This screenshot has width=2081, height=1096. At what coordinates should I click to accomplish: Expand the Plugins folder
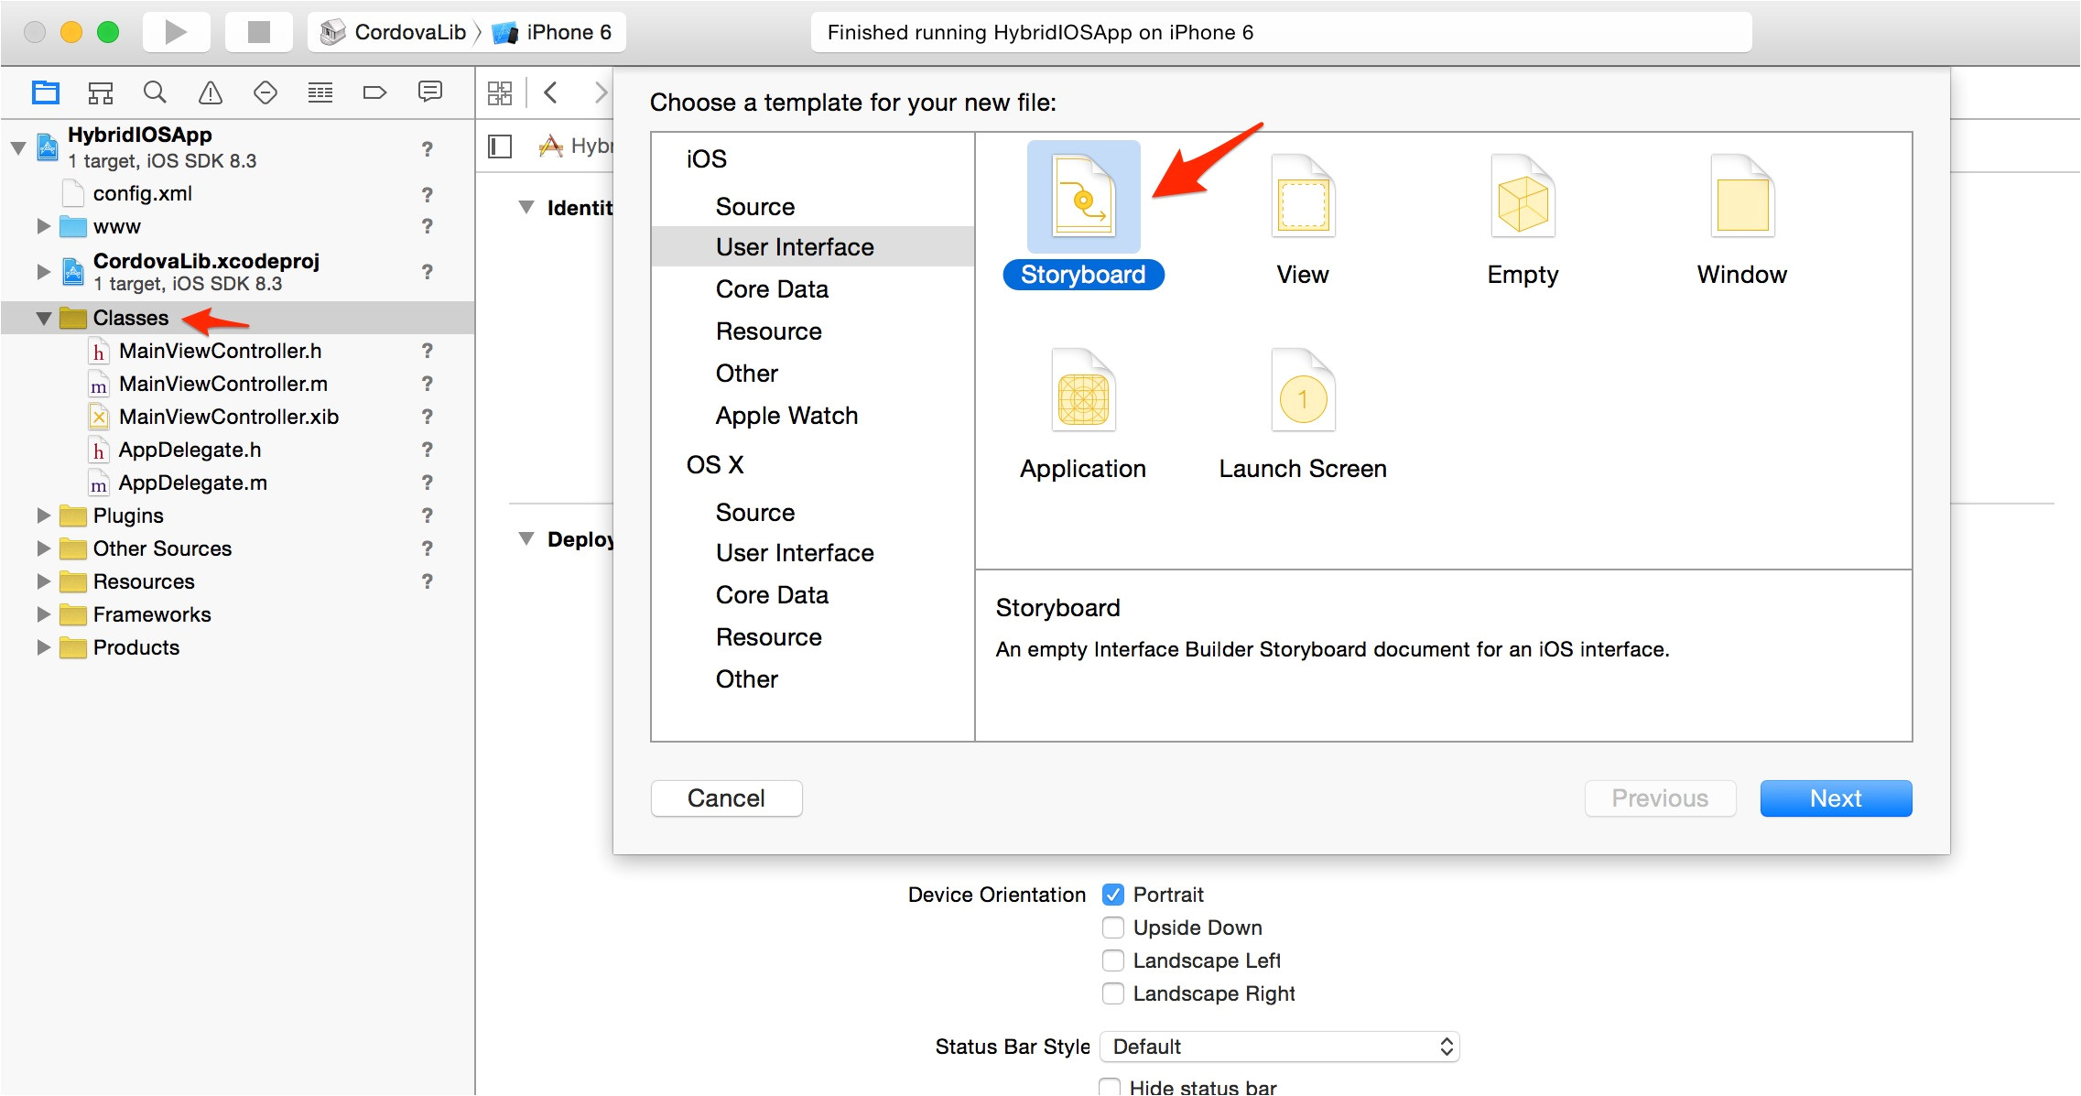(43, 515)
